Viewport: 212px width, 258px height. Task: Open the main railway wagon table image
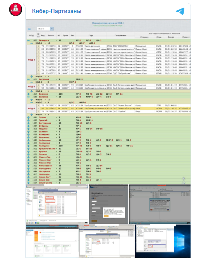coord(108,102)
